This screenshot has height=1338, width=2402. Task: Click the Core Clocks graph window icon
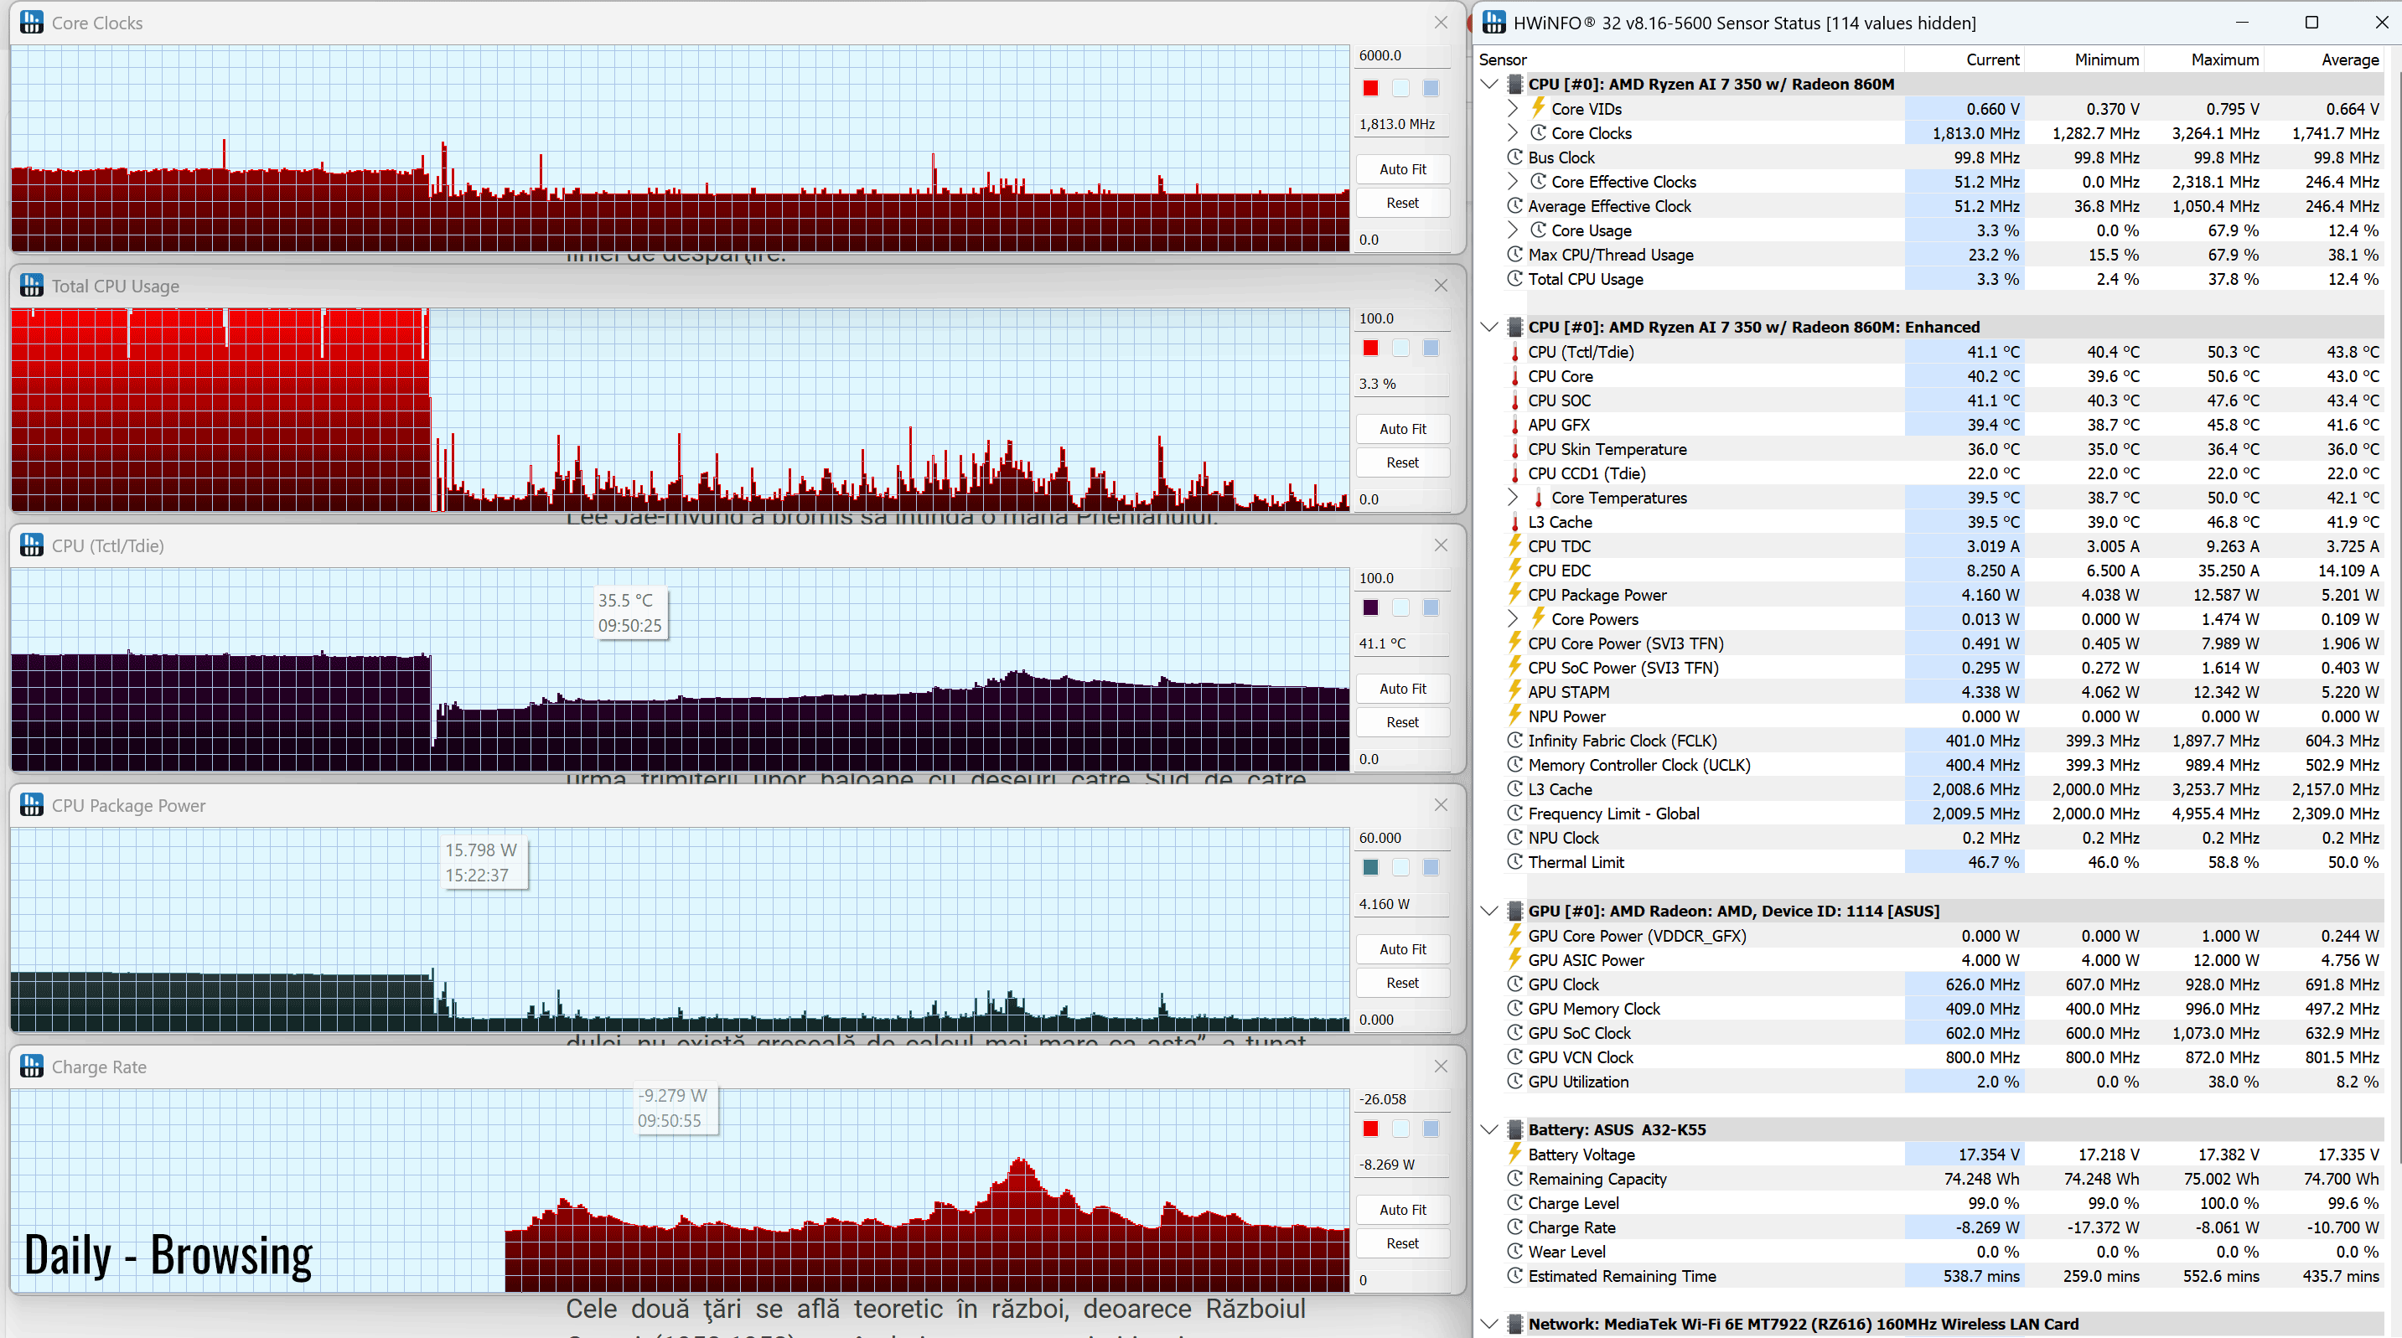pyautogui.click(x=32, y=23)
